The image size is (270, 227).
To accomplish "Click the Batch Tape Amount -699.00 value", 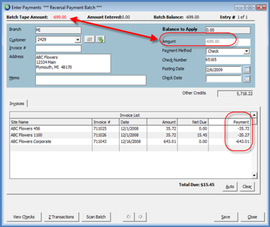I will [x=60, y=17].
